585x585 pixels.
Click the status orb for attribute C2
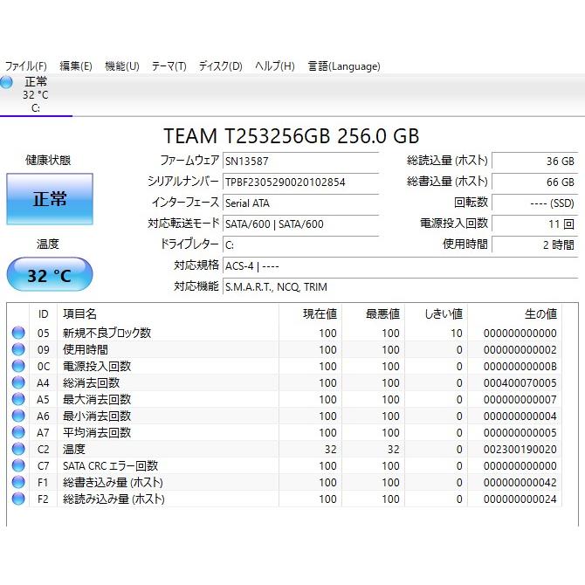(18, 449)
